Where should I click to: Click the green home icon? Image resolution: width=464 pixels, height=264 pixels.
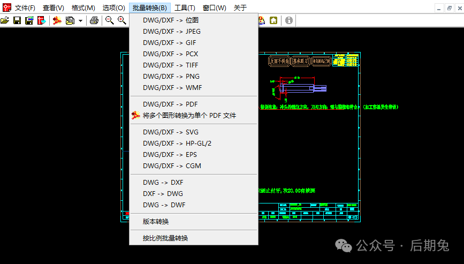coord(273,20)
